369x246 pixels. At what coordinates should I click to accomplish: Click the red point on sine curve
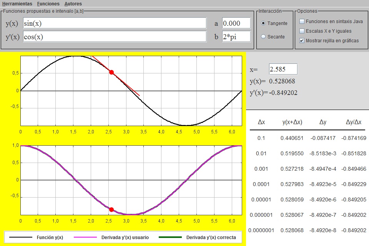(x=111, y=72)
